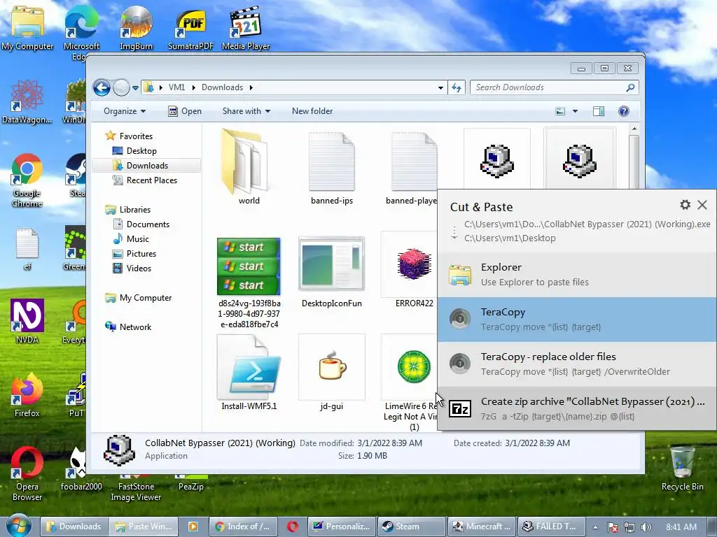The height and width of the screenshot is (537, 717).
Task: Select the d8s24vg start image file
Action: click(249, 281)
